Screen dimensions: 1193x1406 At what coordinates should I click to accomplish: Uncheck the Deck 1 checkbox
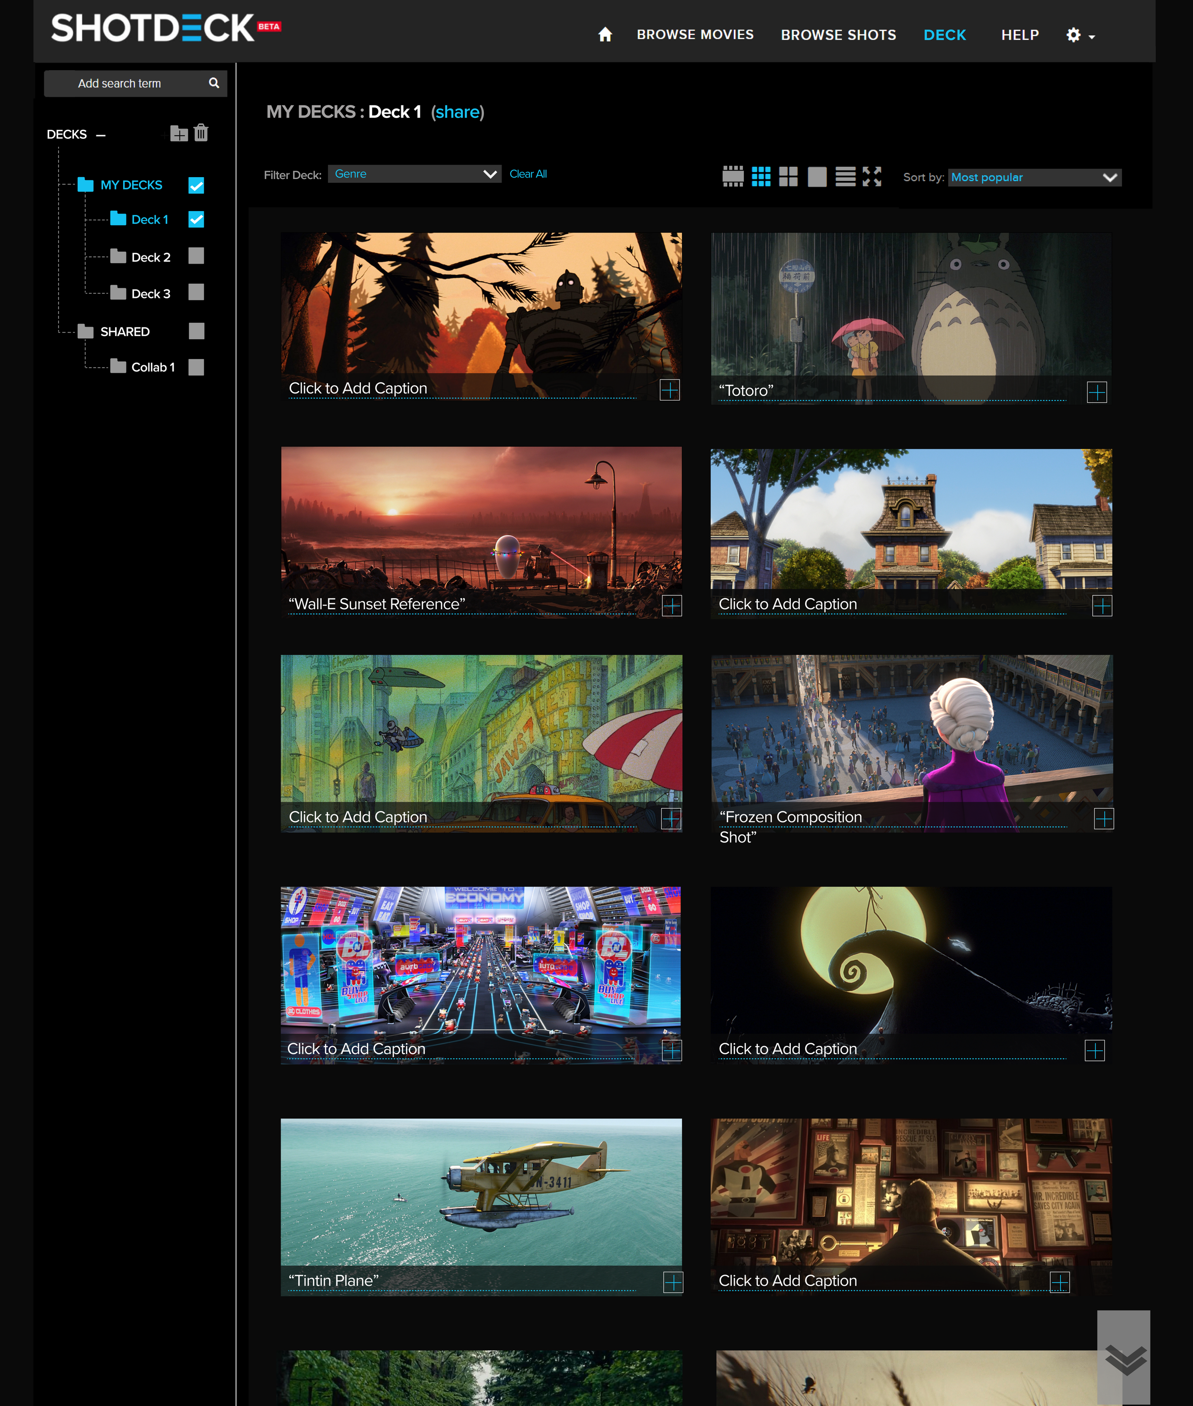pyautogui.click(x=196, y=219)
